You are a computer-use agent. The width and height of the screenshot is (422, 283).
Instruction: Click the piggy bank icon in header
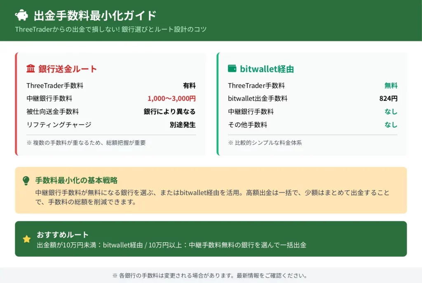point(21,15)
